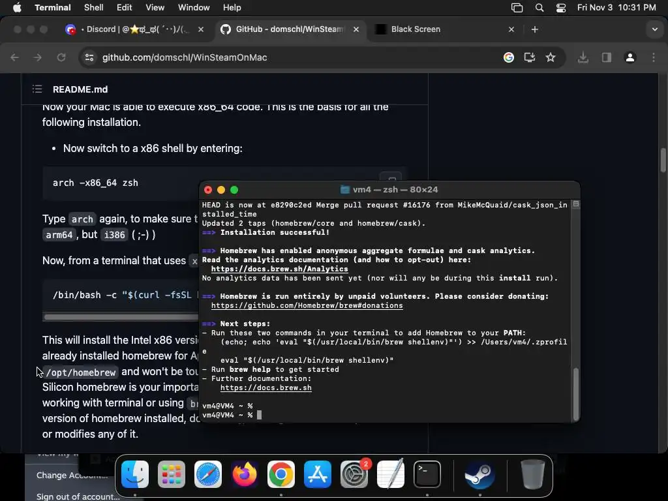
Task: Install app icon in address bar
Action: pos(530,57)
